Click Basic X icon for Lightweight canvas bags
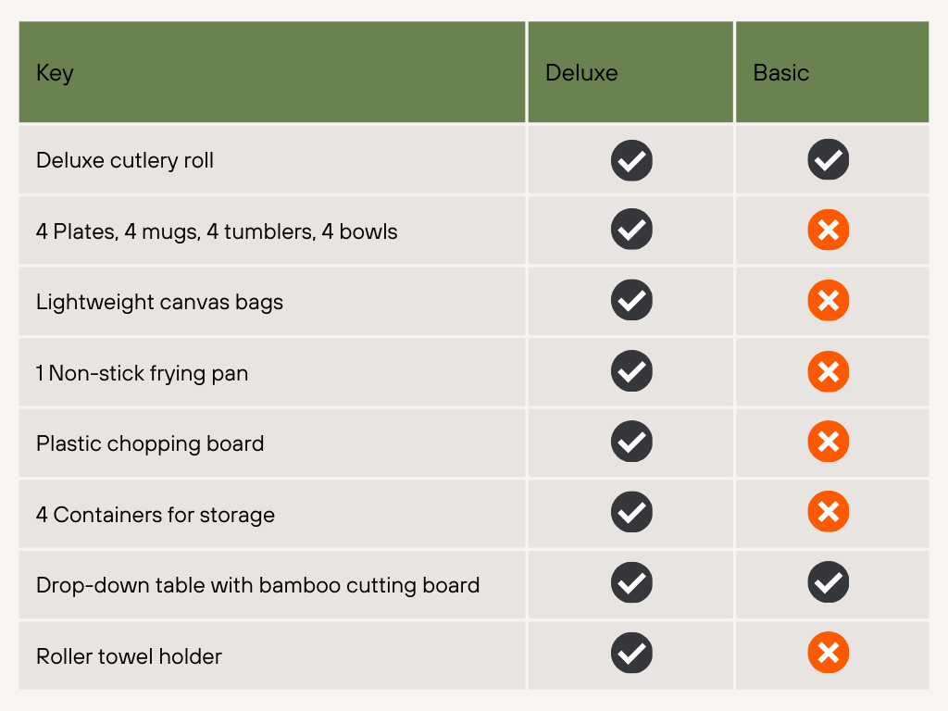This screenshot has width=948, height=711. 829,302
